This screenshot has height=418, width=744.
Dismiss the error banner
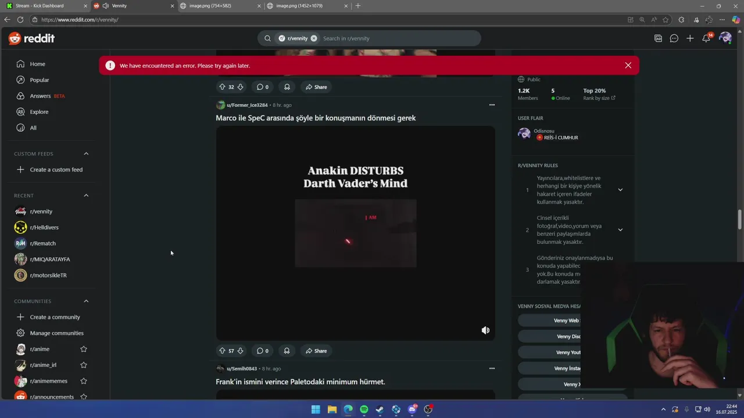(628, 66)
